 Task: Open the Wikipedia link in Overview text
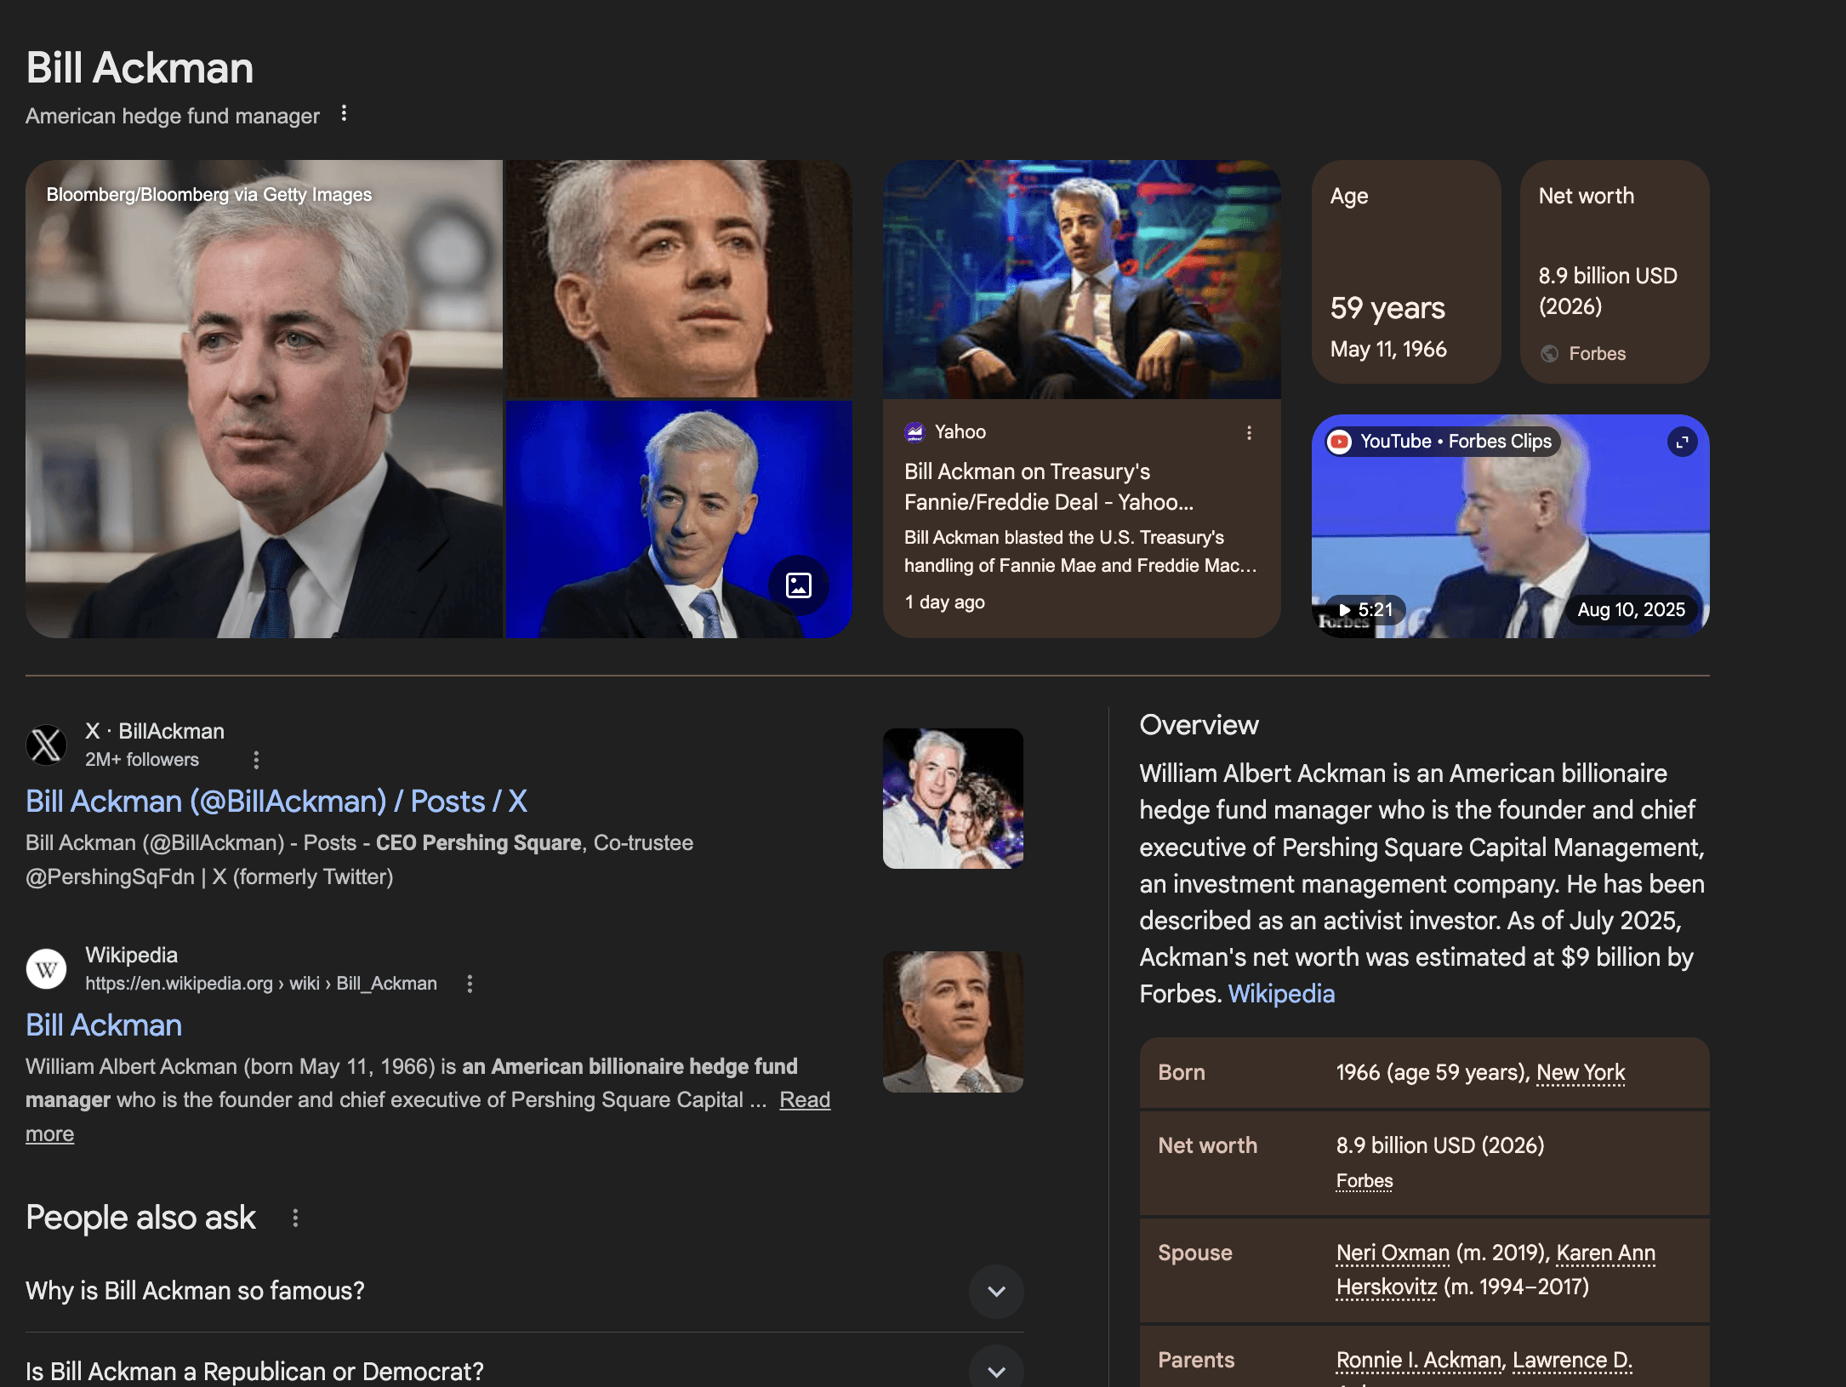[1281, 994]
